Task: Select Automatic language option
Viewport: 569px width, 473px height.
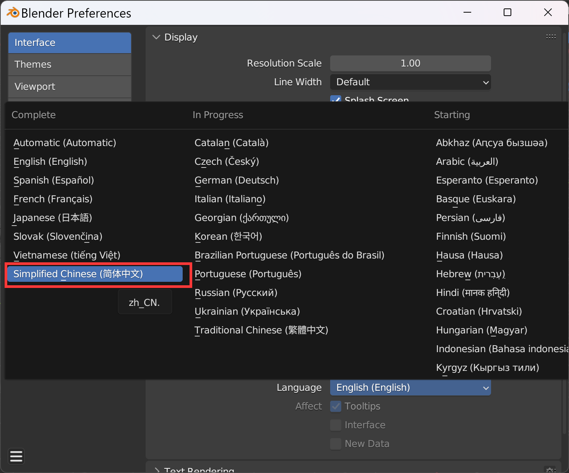Action: click(65, 143)
